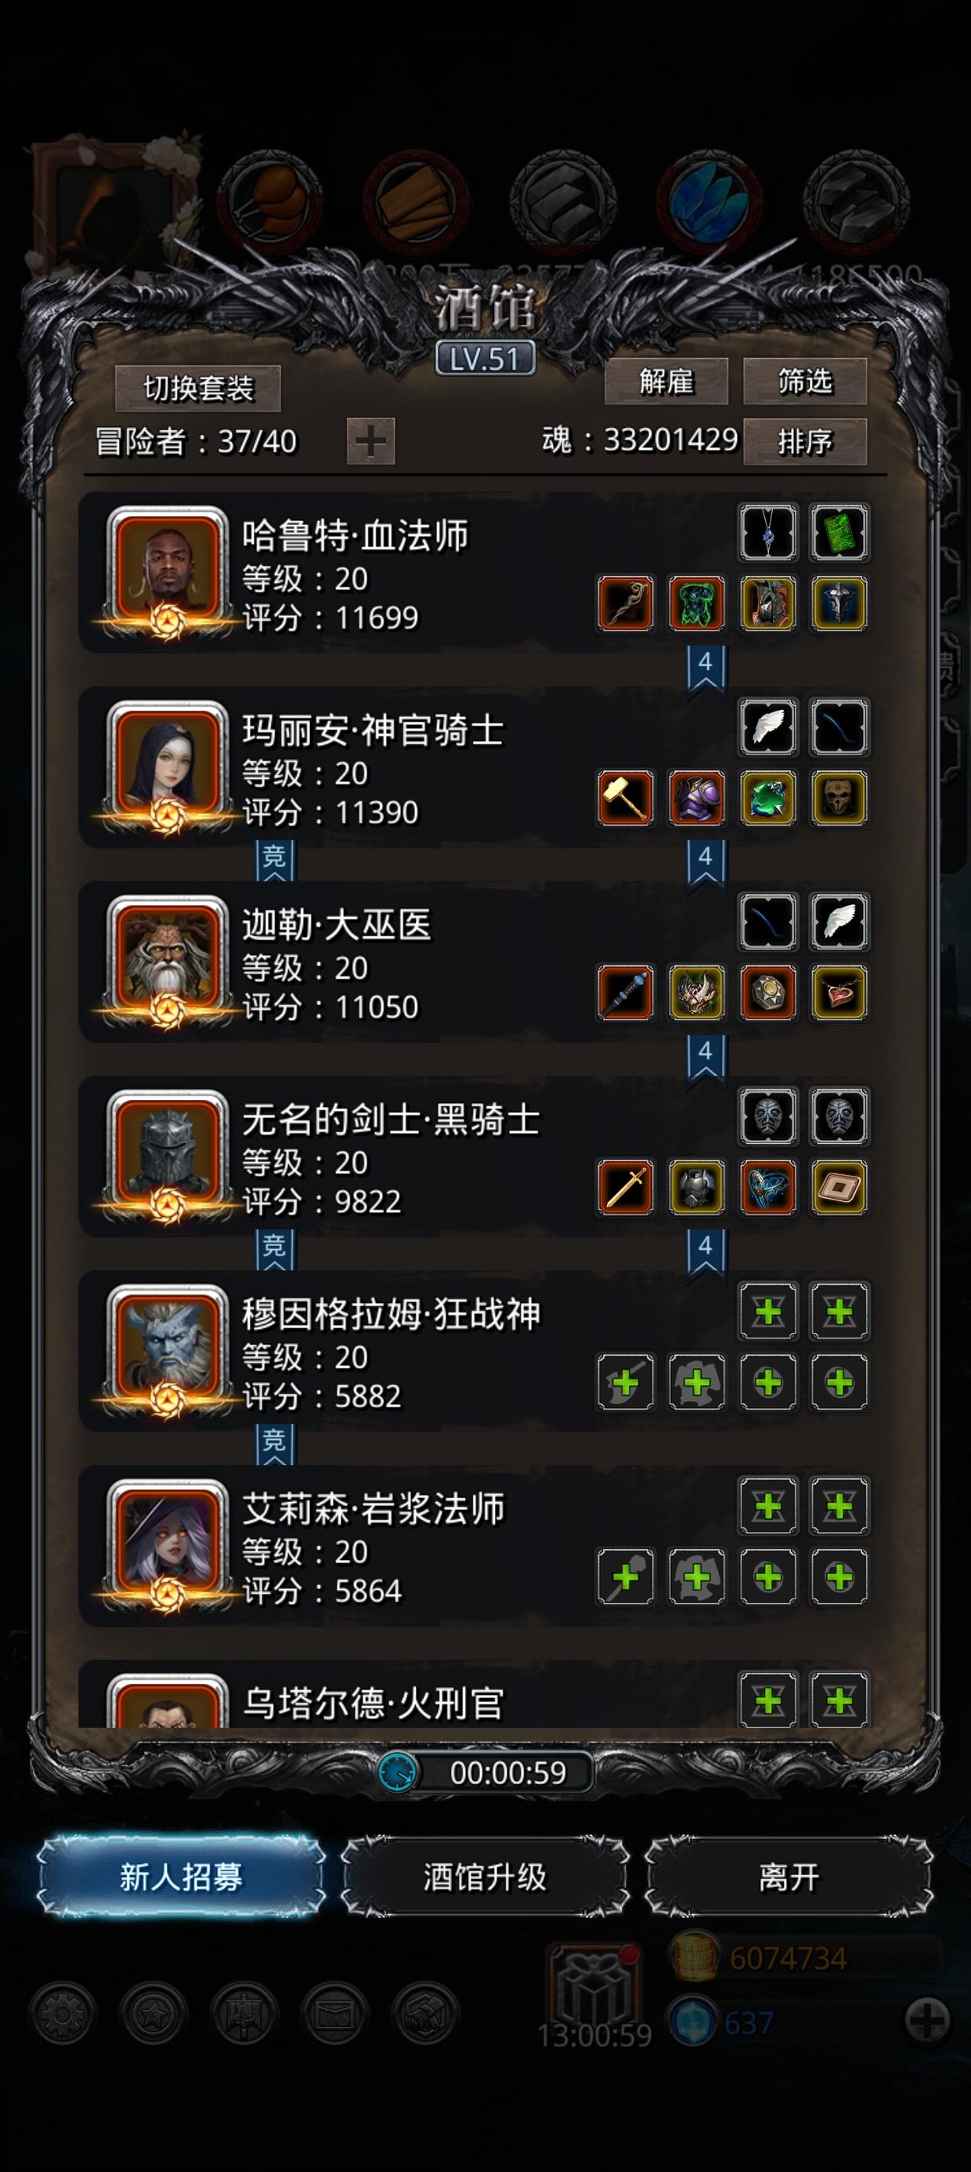Click the green card item of 哈鲁特·血法师
The image size is (971, 2172).
click(839, 533)
